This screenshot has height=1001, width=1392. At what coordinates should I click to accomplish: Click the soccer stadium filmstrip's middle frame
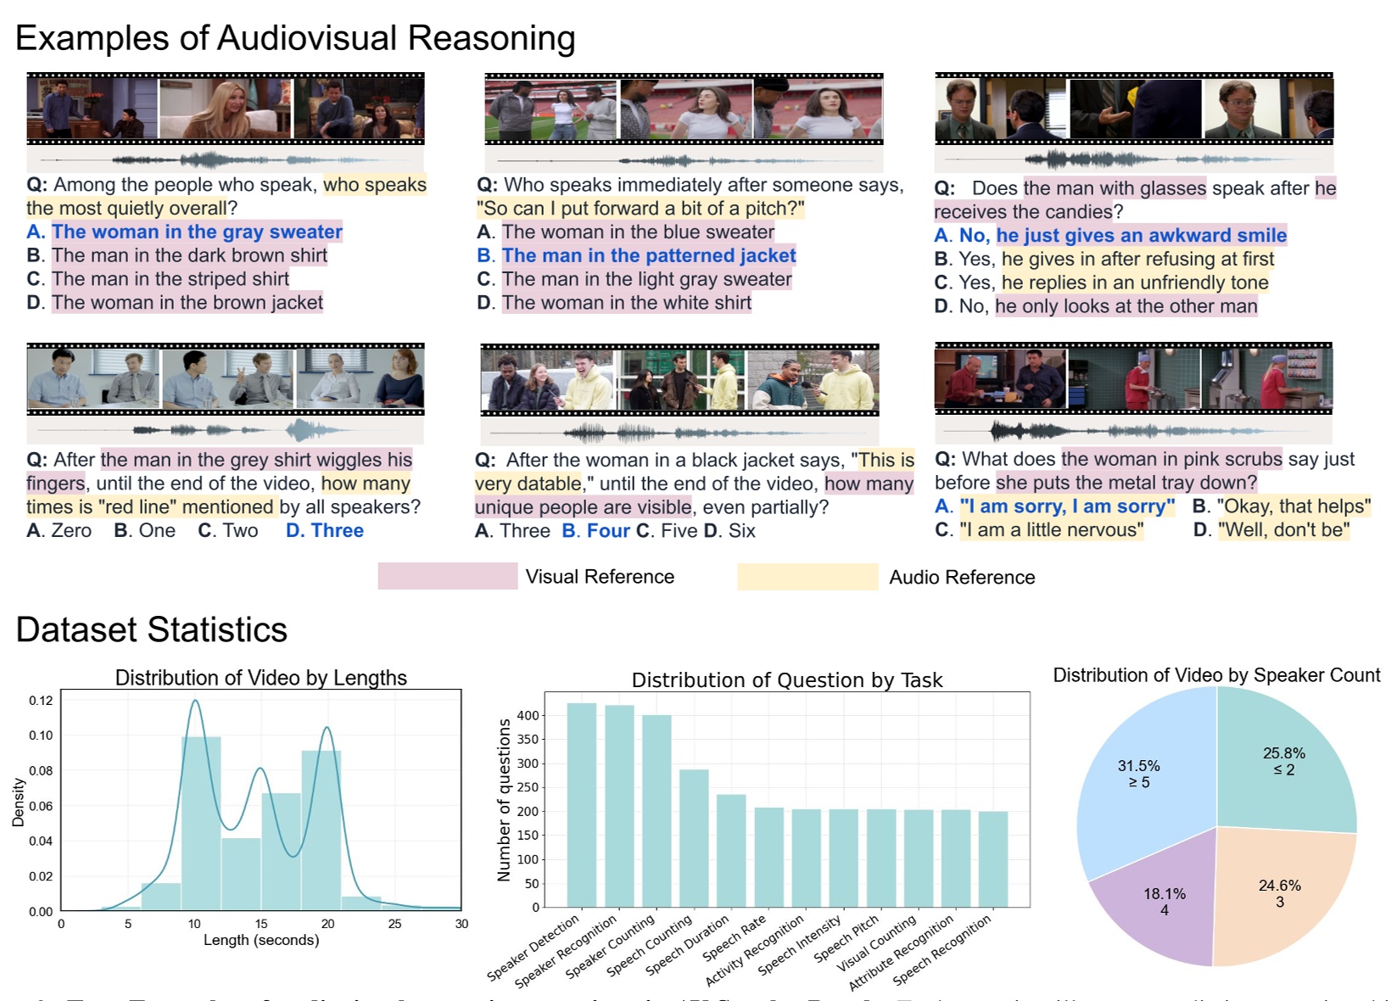click(685, 110)
